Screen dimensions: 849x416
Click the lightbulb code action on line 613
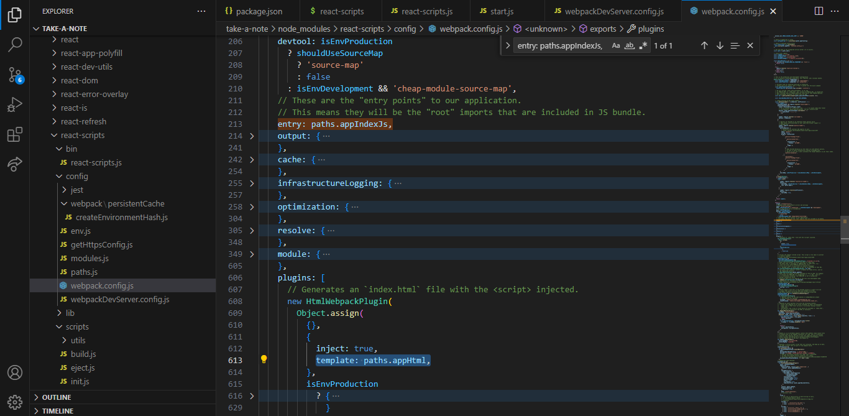click(264, 359)
